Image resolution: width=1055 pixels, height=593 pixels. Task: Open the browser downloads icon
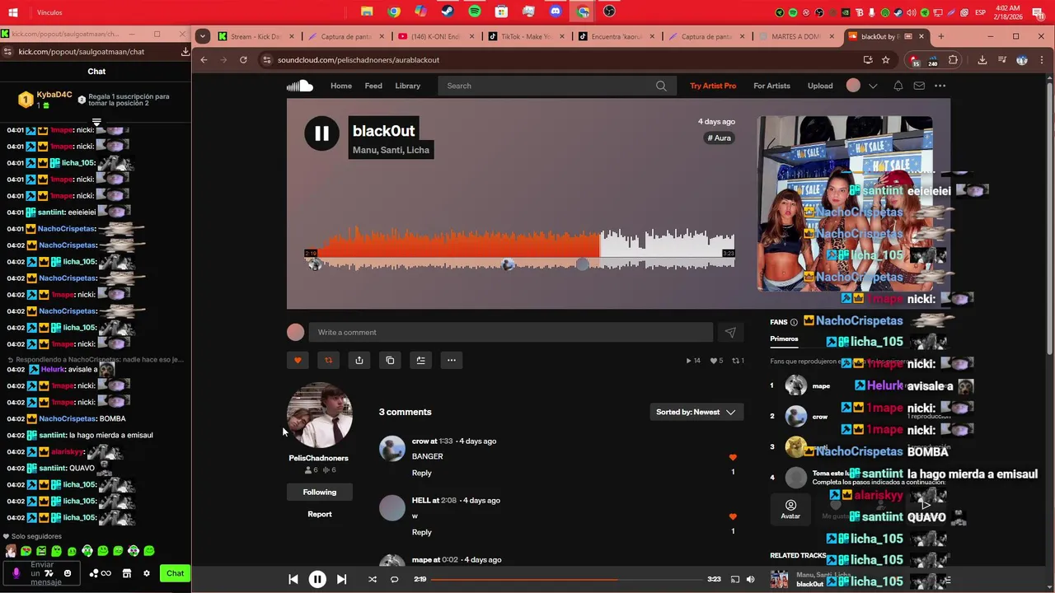982,59
